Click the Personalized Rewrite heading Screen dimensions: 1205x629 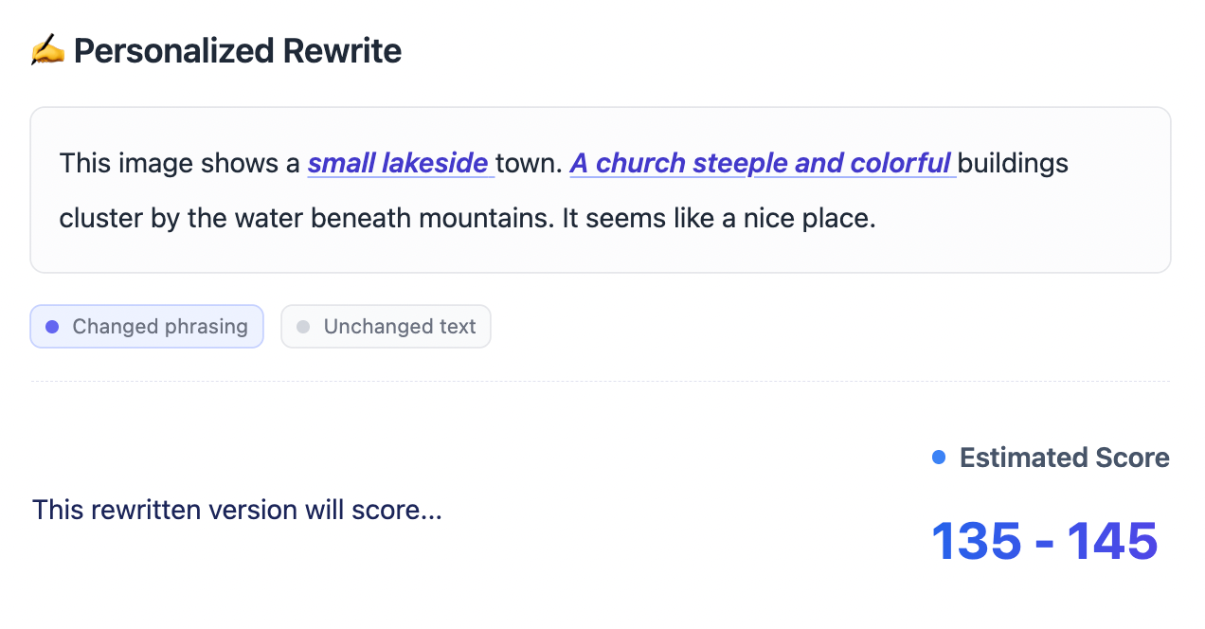click(237, 50)
